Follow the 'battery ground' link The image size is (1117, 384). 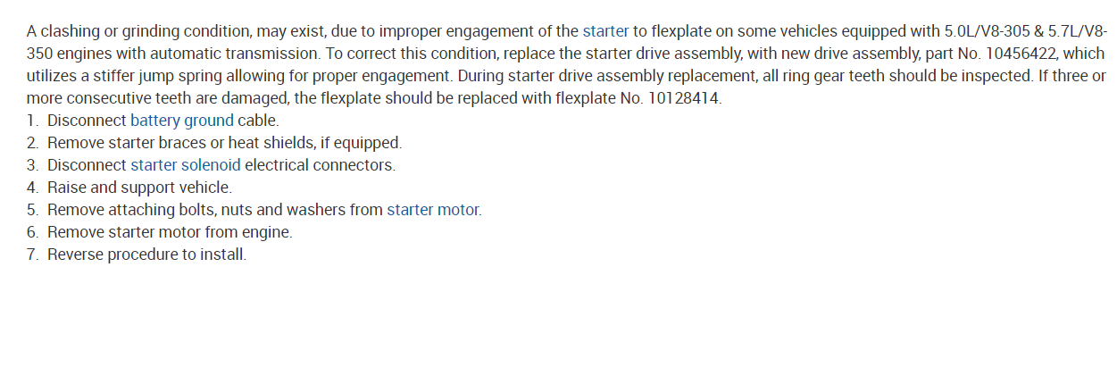click(x=182, y=121)
